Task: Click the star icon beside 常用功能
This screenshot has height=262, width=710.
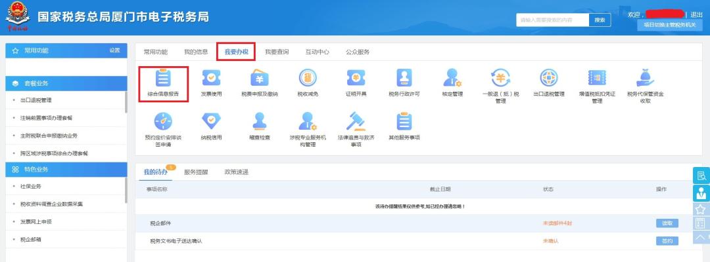Action: click(15, 50)
